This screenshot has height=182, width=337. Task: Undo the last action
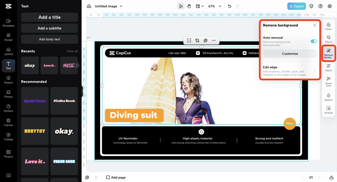click(x=230, y=6)
